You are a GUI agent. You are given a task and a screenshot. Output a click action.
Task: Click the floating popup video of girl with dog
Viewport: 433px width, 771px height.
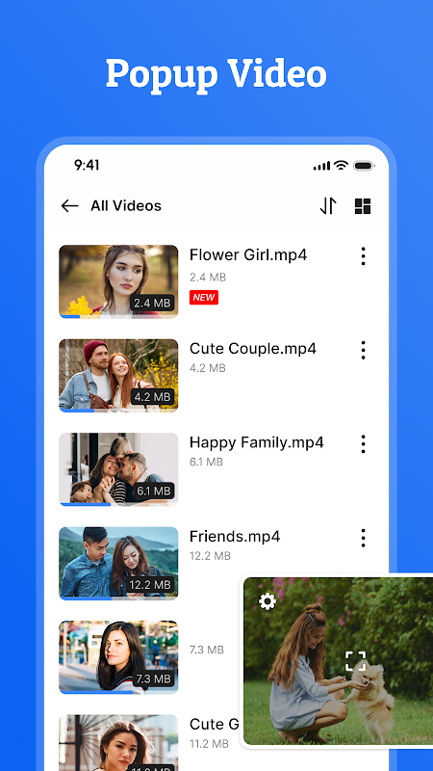[339, 661]
